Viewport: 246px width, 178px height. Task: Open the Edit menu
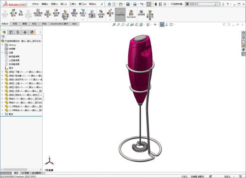point(44,4)
